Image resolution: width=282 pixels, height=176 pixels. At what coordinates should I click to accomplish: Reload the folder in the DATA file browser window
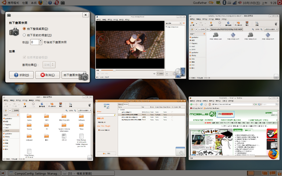[42, 105]
